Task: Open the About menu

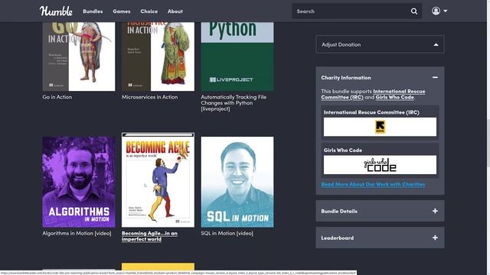Action: [175, 11]
